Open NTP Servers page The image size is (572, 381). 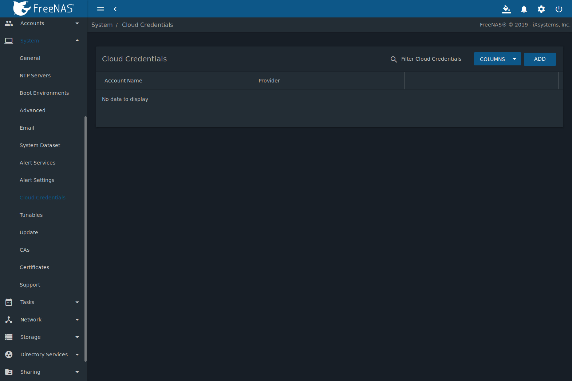[35, 76]
